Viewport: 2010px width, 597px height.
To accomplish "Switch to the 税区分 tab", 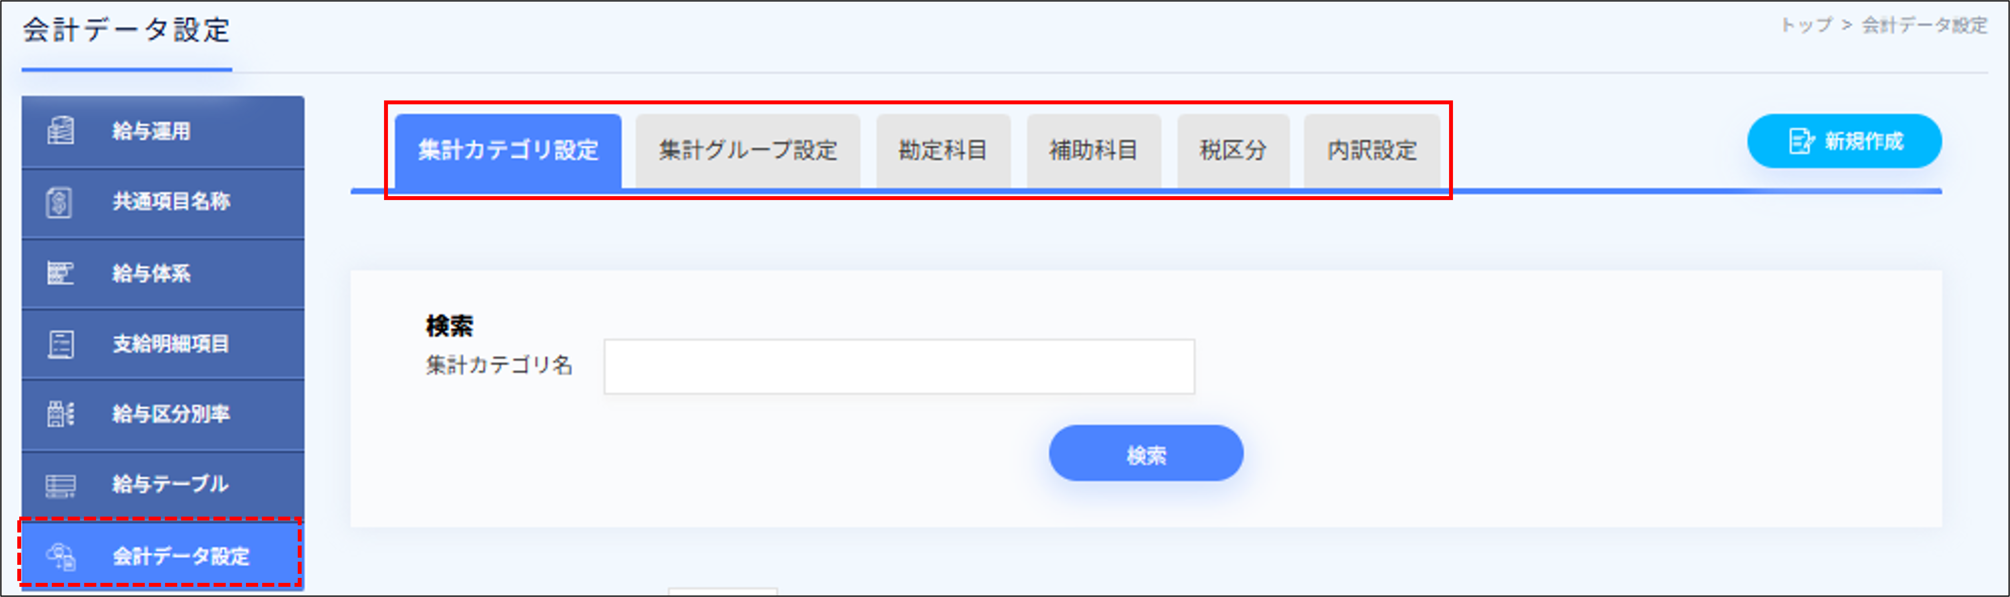I will point(1233,150).
